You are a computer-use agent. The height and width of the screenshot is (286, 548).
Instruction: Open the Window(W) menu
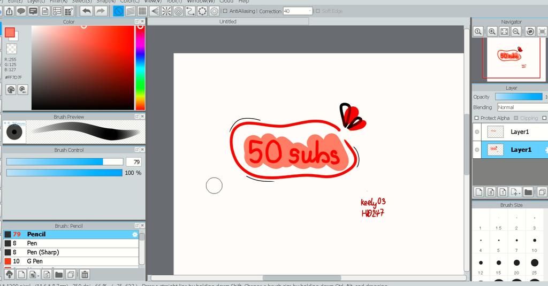(201, 2)
